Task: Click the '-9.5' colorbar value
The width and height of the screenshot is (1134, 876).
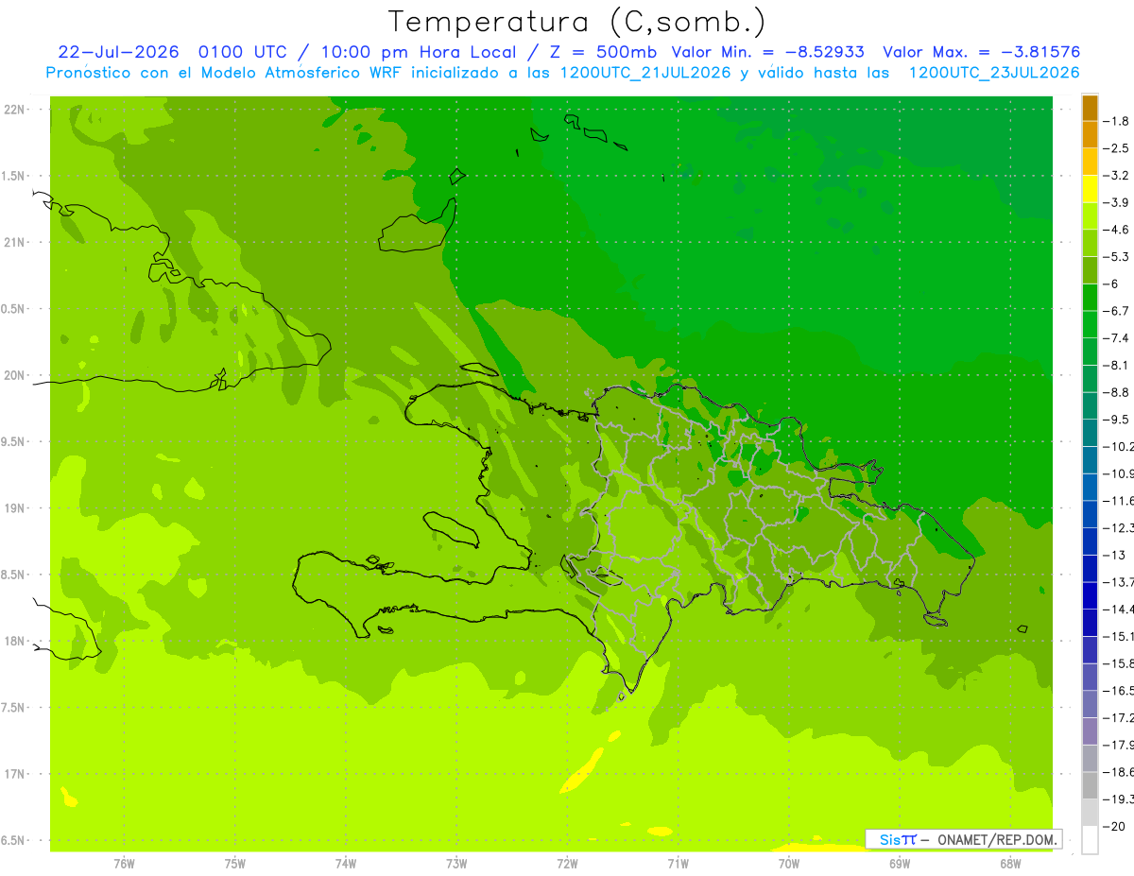Action: coord(1117,419)
